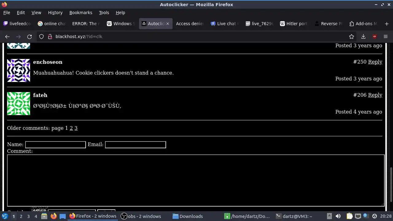Image resolution: width=393 pixels, height=221 pixels.
Task: Open the File menu
Action: pyautogui.click(x=7, y=13)
